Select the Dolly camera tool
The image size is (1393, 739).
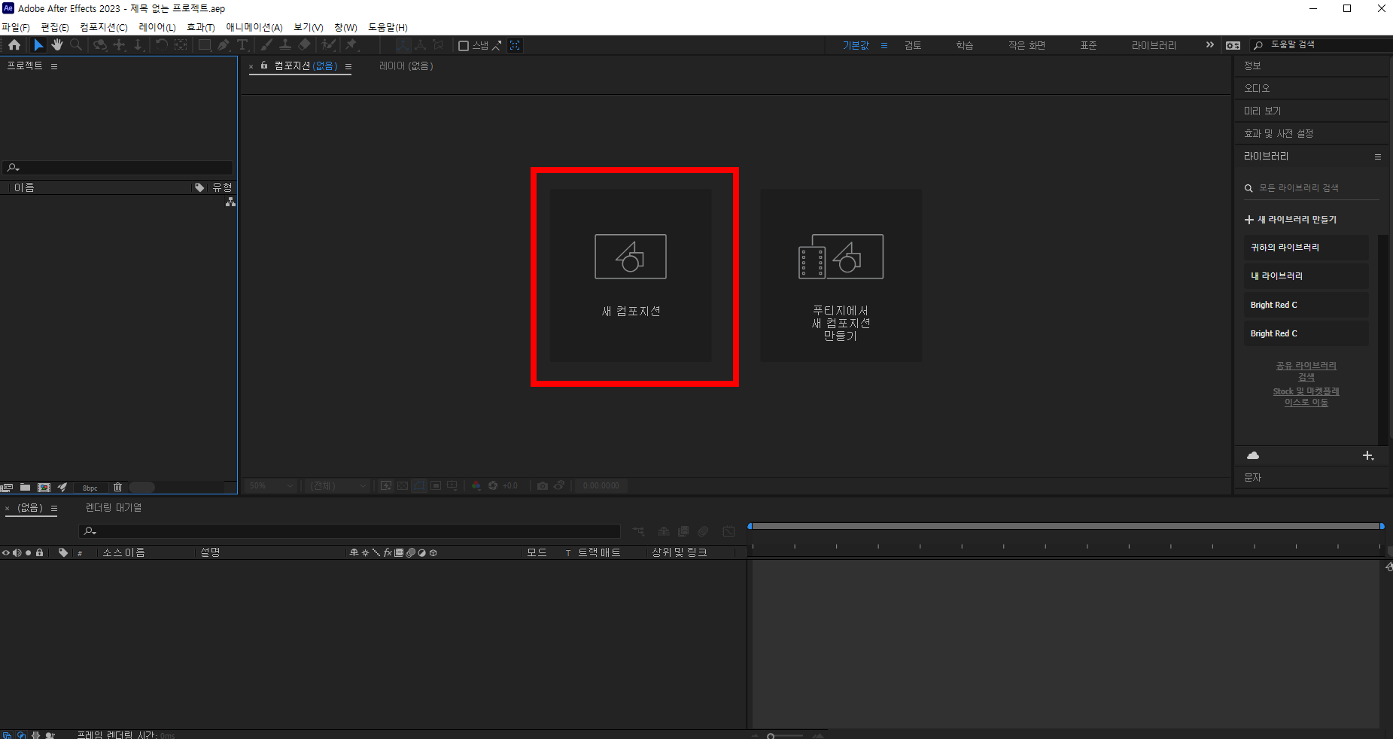(x=138, y=45)
